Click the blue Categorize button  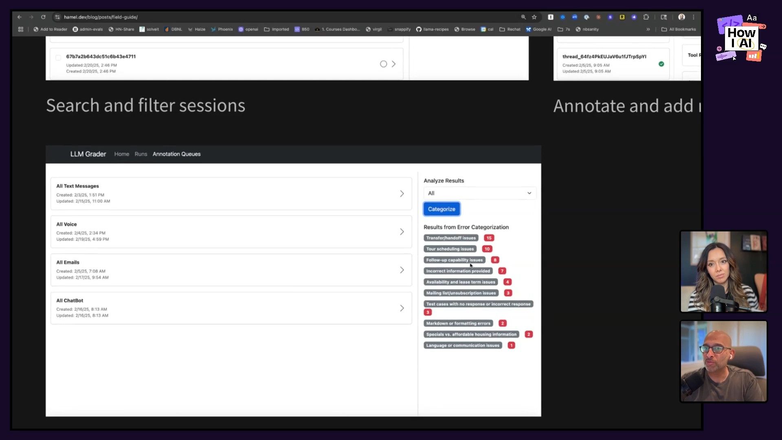442,209
